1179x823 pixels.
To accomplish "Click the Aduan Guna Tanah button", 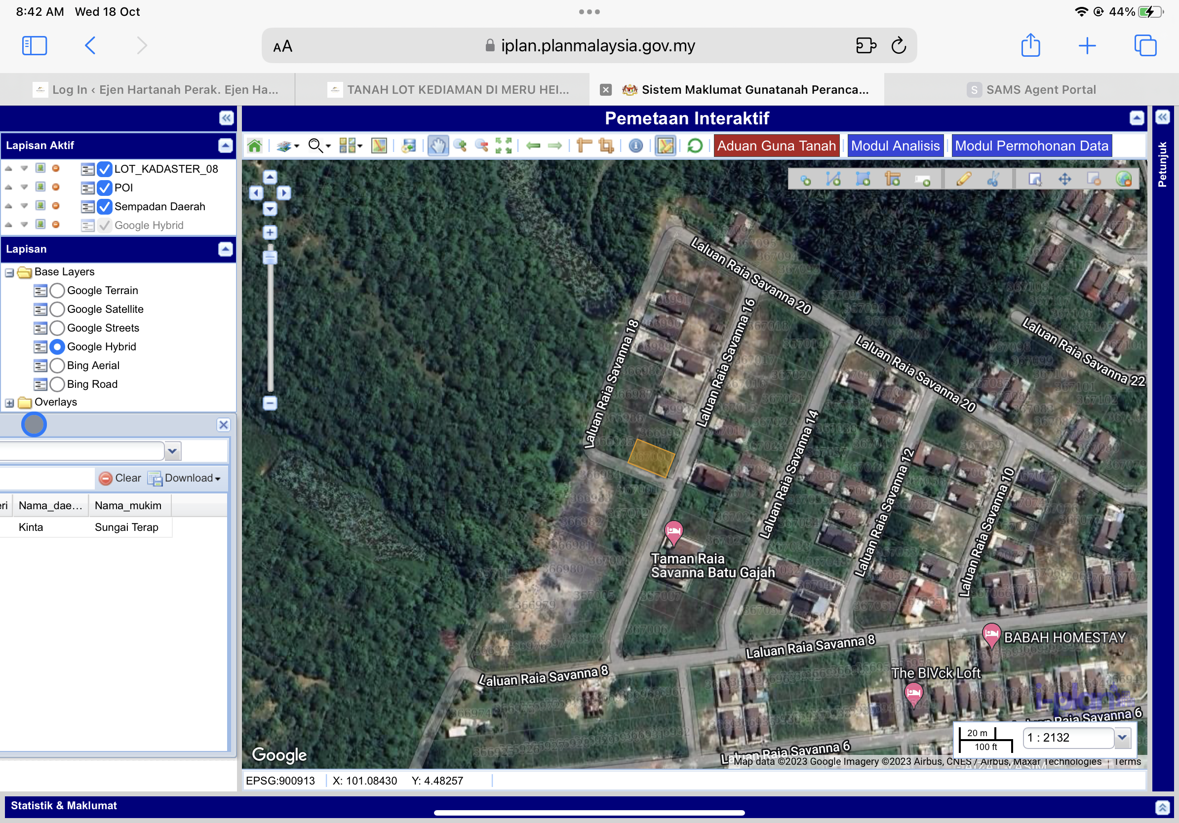I will 776,146.
